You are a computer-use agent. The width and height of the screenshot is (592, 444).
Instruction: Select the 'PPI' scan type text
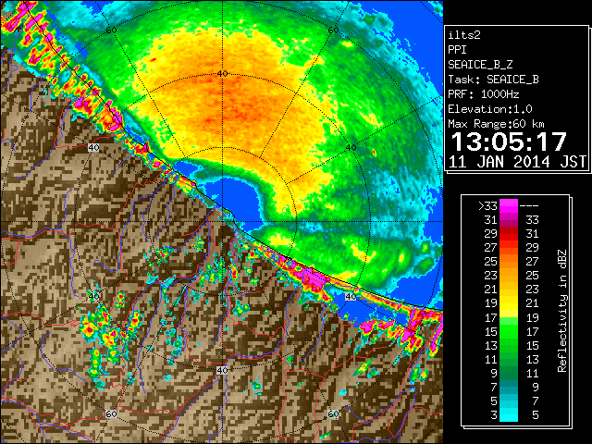pos(457,50)
